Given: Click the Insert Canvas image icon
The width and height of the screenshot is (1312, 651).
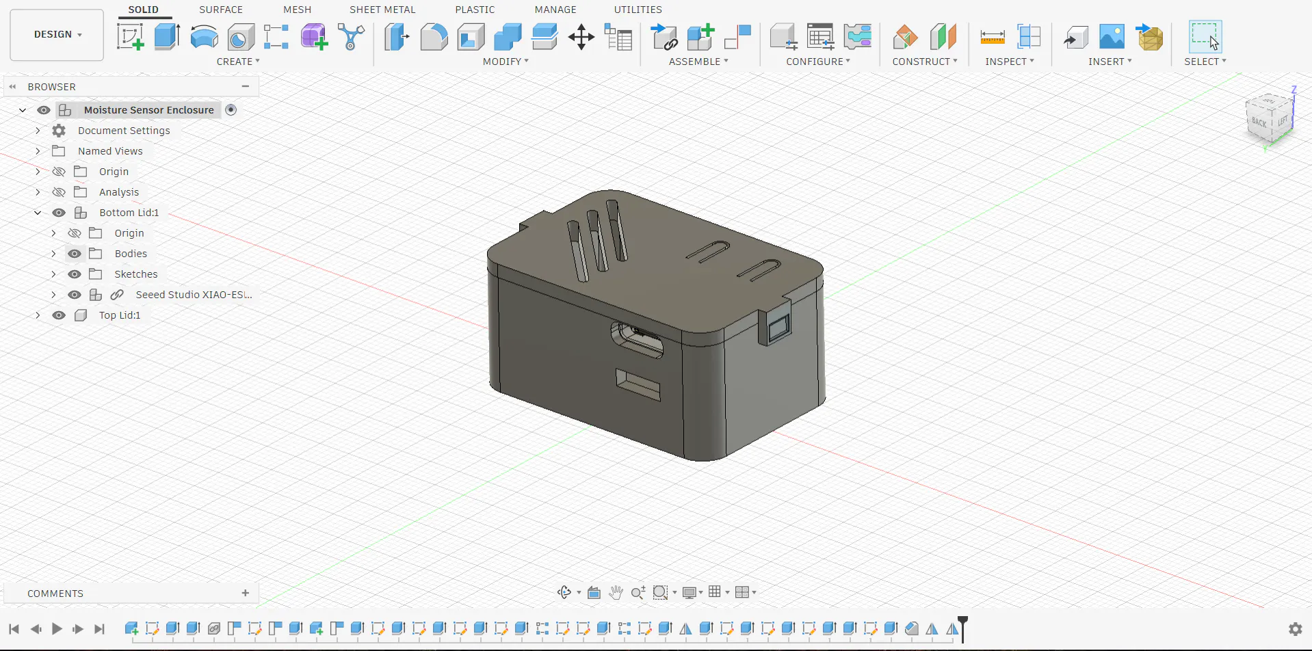Looking at the screenshot, I should [x=1112, y=37].
